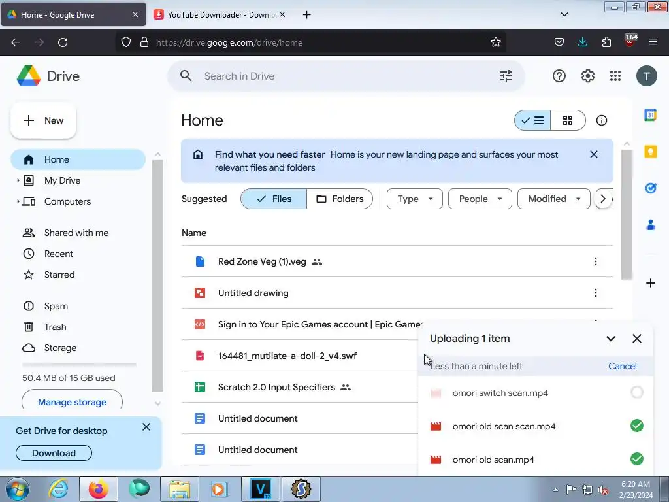Open Scratch 2.0 Input Specifiers spreadsheet
669x502 pixels.
tap(276, 387)
